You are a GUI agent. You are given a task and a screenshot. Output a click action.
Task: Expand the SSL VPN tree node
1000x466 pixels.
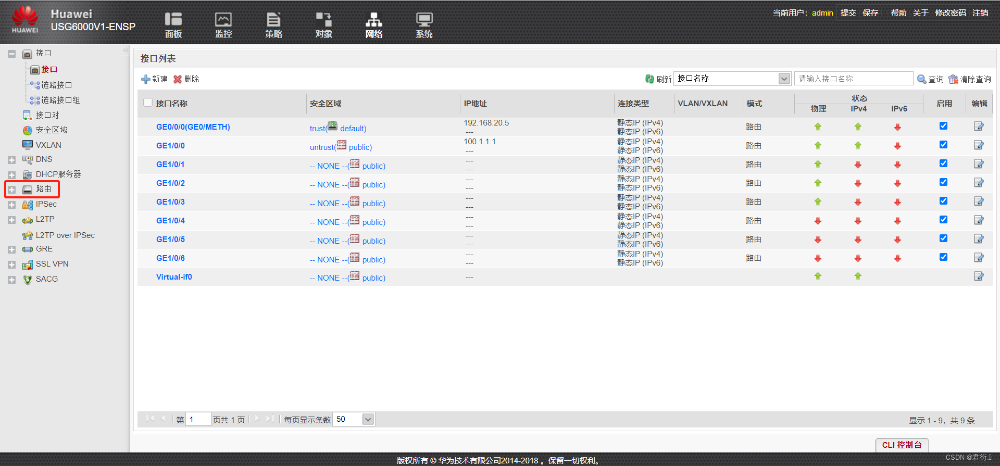11,265
